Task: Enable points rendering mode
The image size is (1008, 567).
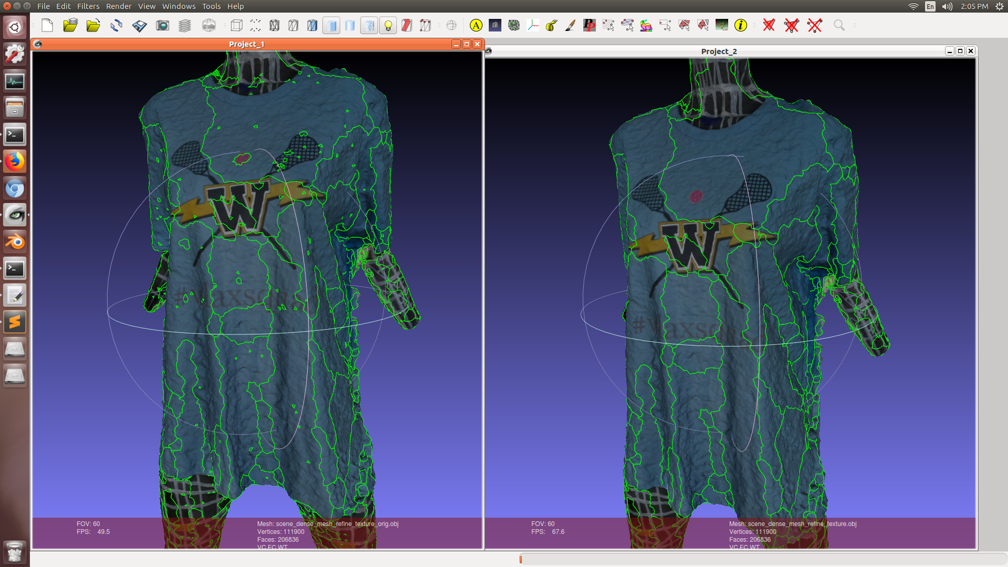Action: (256, 25)
